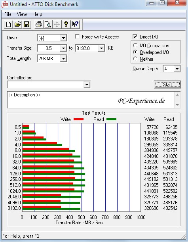Click the yellow question mark About icon
Image resolution: width=188 pixels, height=242 pixels.
66,24
